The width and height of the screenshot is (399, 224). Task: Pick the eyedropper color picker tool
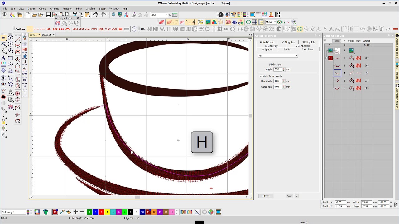coord(62,212)
